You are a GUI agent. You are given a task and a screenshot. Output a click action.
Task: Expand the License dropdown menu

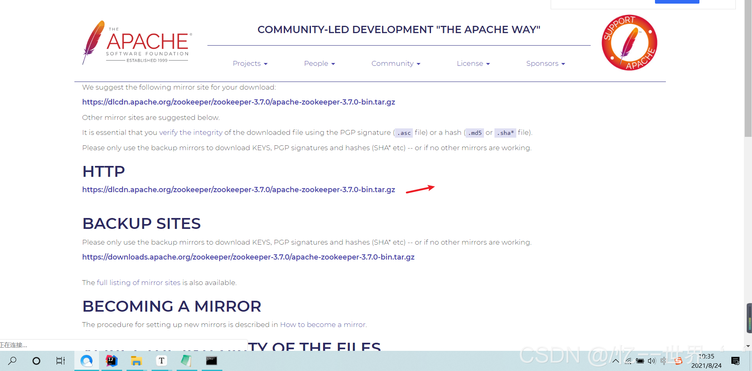(473, 63)
